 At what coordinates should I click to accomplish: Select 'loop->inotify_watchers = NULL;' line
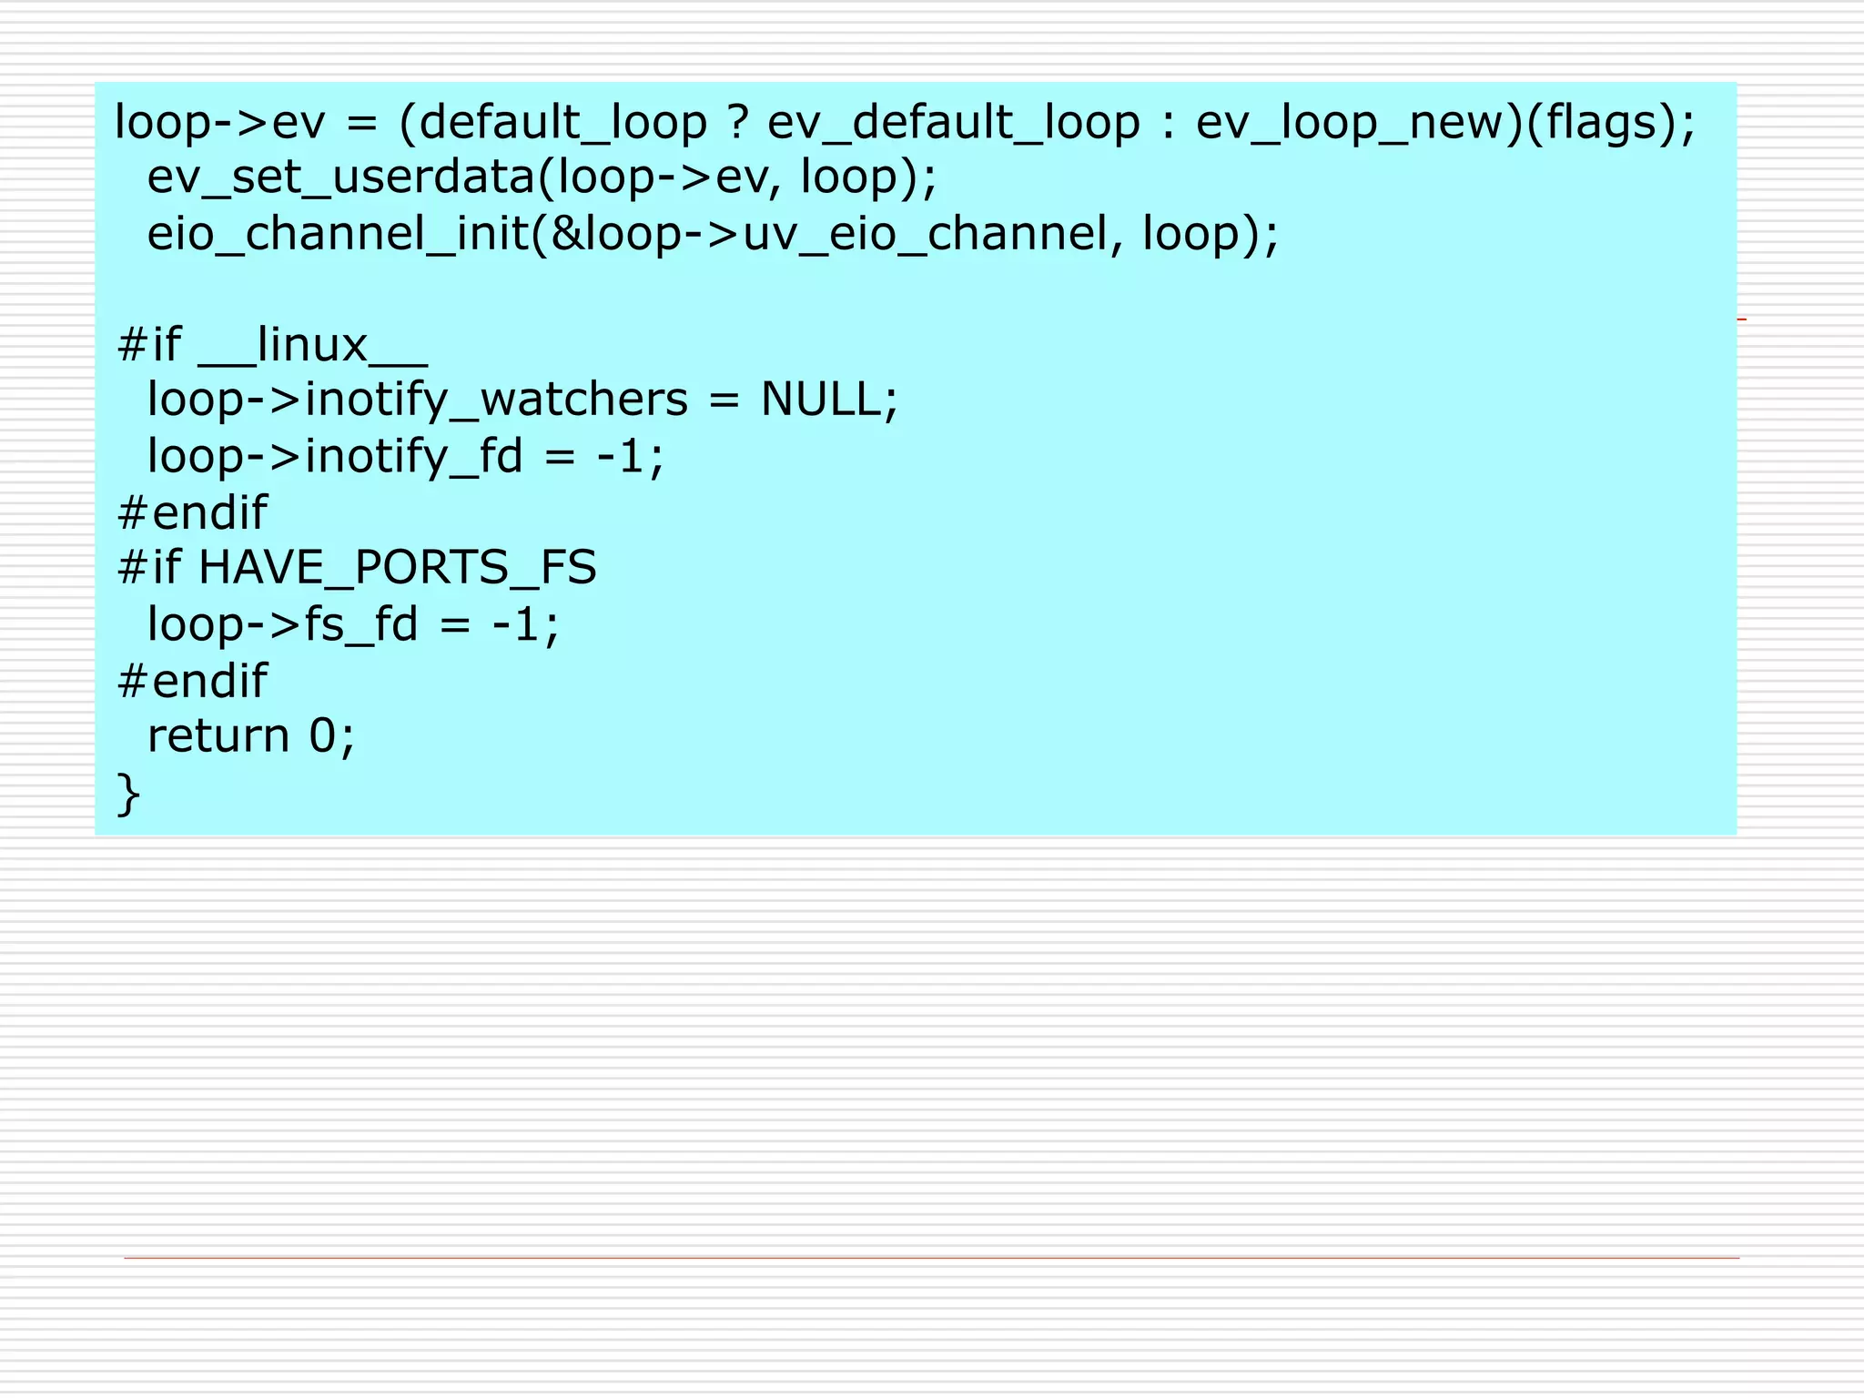(x=522, y=400)
